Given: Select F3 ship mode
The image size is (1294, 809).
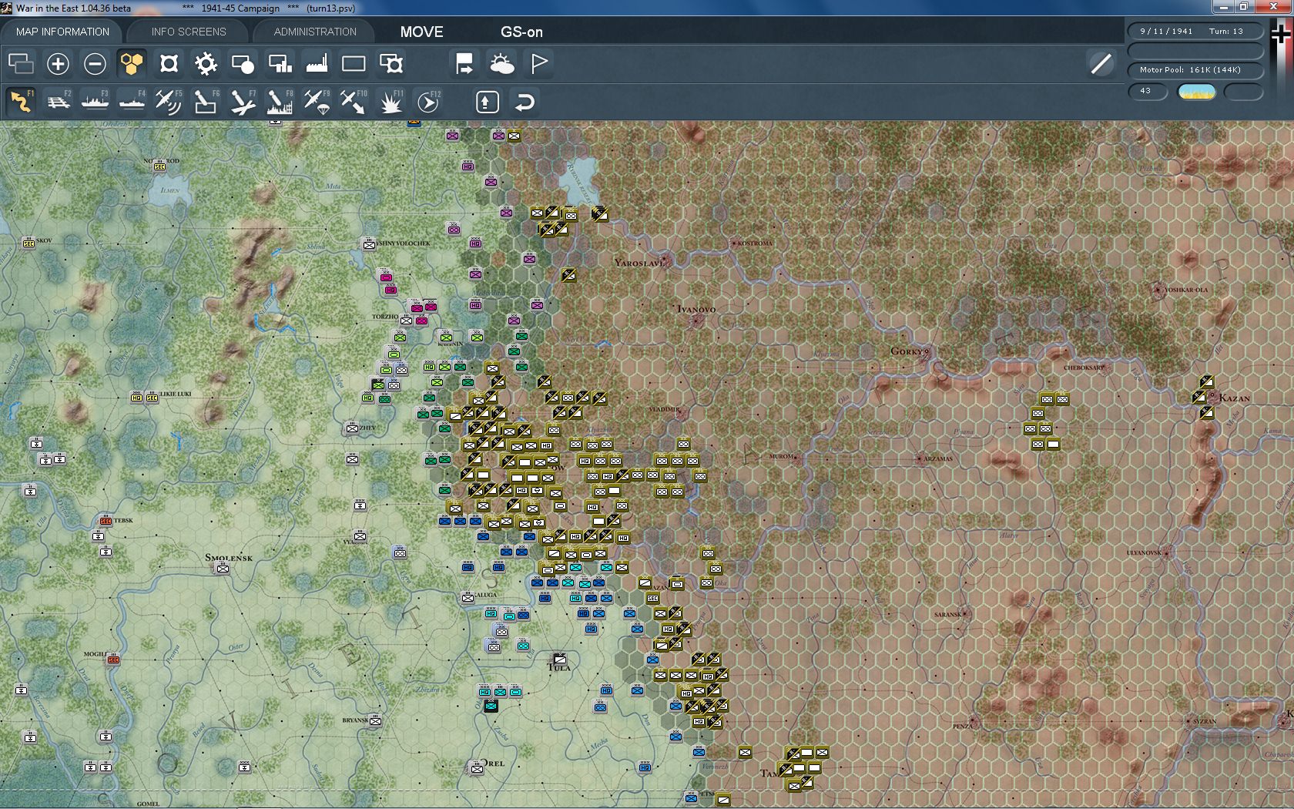Looking at the screenshot, I should [x=95, y=102].
